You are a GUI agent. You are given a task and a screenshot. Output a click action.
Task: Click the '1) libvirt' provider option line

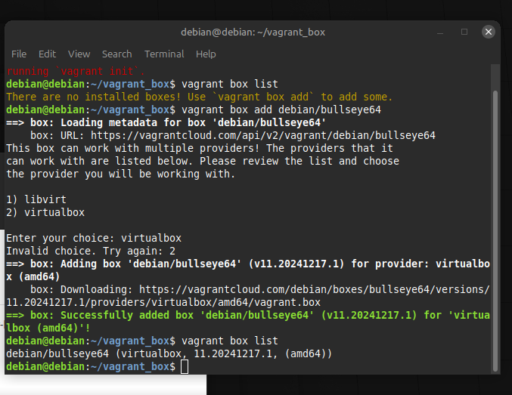coord(36,199)
